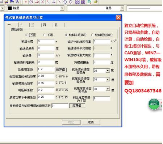Click the green magnet snap icon

click(x=89, y=2)
